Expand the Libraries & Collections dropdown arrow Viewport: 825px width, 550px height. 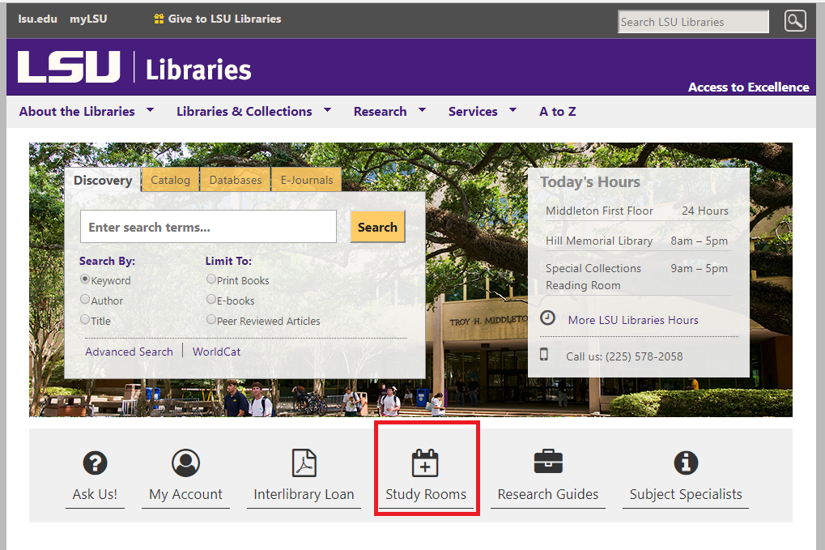tap(327, 110)
